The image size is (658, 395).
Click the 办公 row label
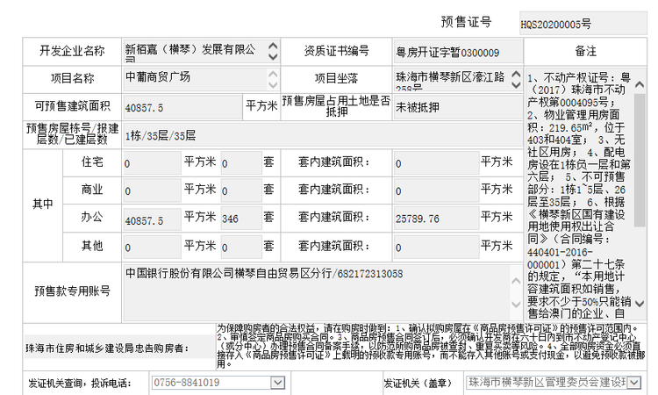(92, 217)
